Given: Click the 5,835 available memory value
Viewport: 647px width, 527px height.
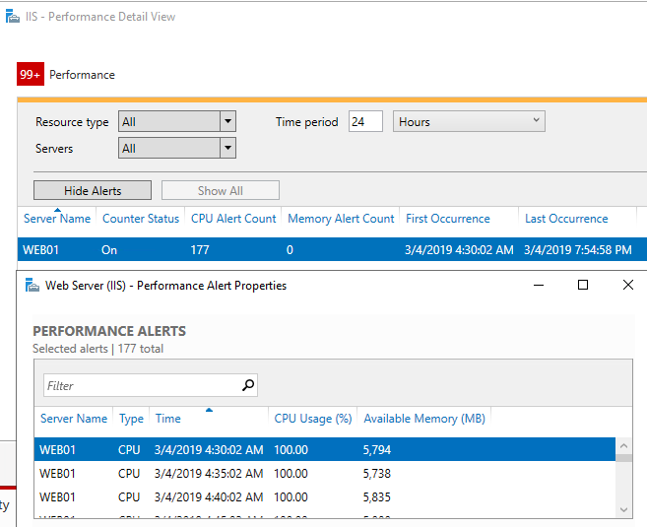Looking at the screenshot, I should (377, 496).
